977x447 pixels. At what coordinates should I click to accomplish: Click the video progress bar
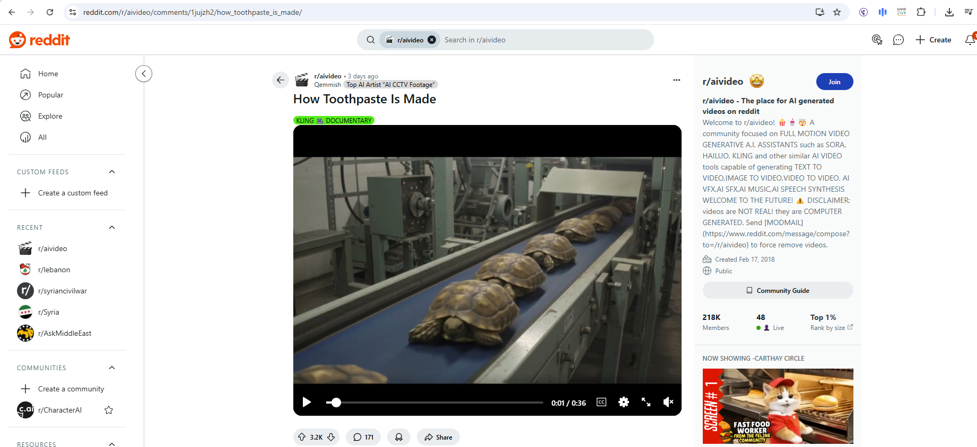tap(435, 403)
